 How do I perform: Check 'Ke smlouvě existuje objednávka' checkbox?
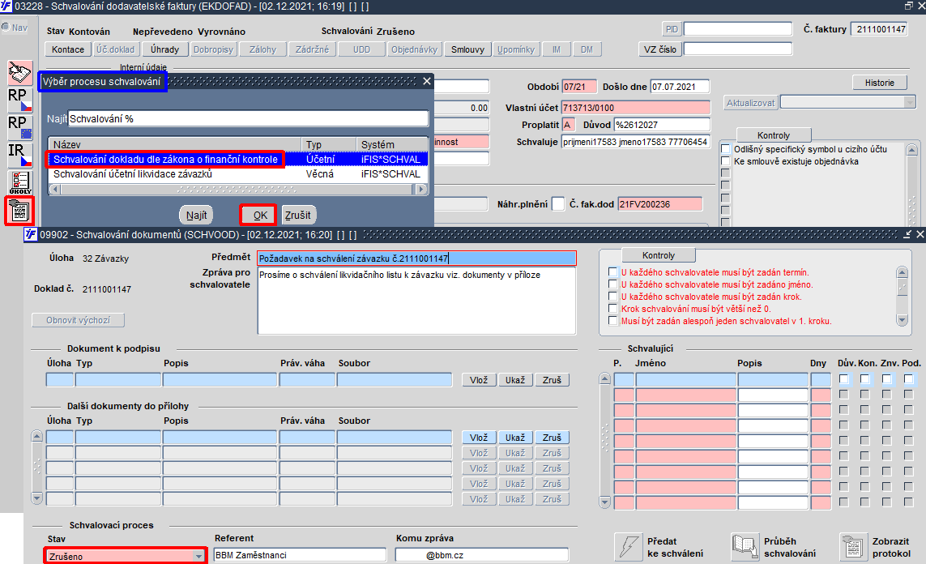click(725, 161)
